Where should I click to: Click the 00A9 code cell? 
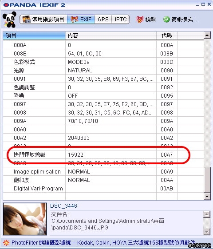[x=167, y=172]
